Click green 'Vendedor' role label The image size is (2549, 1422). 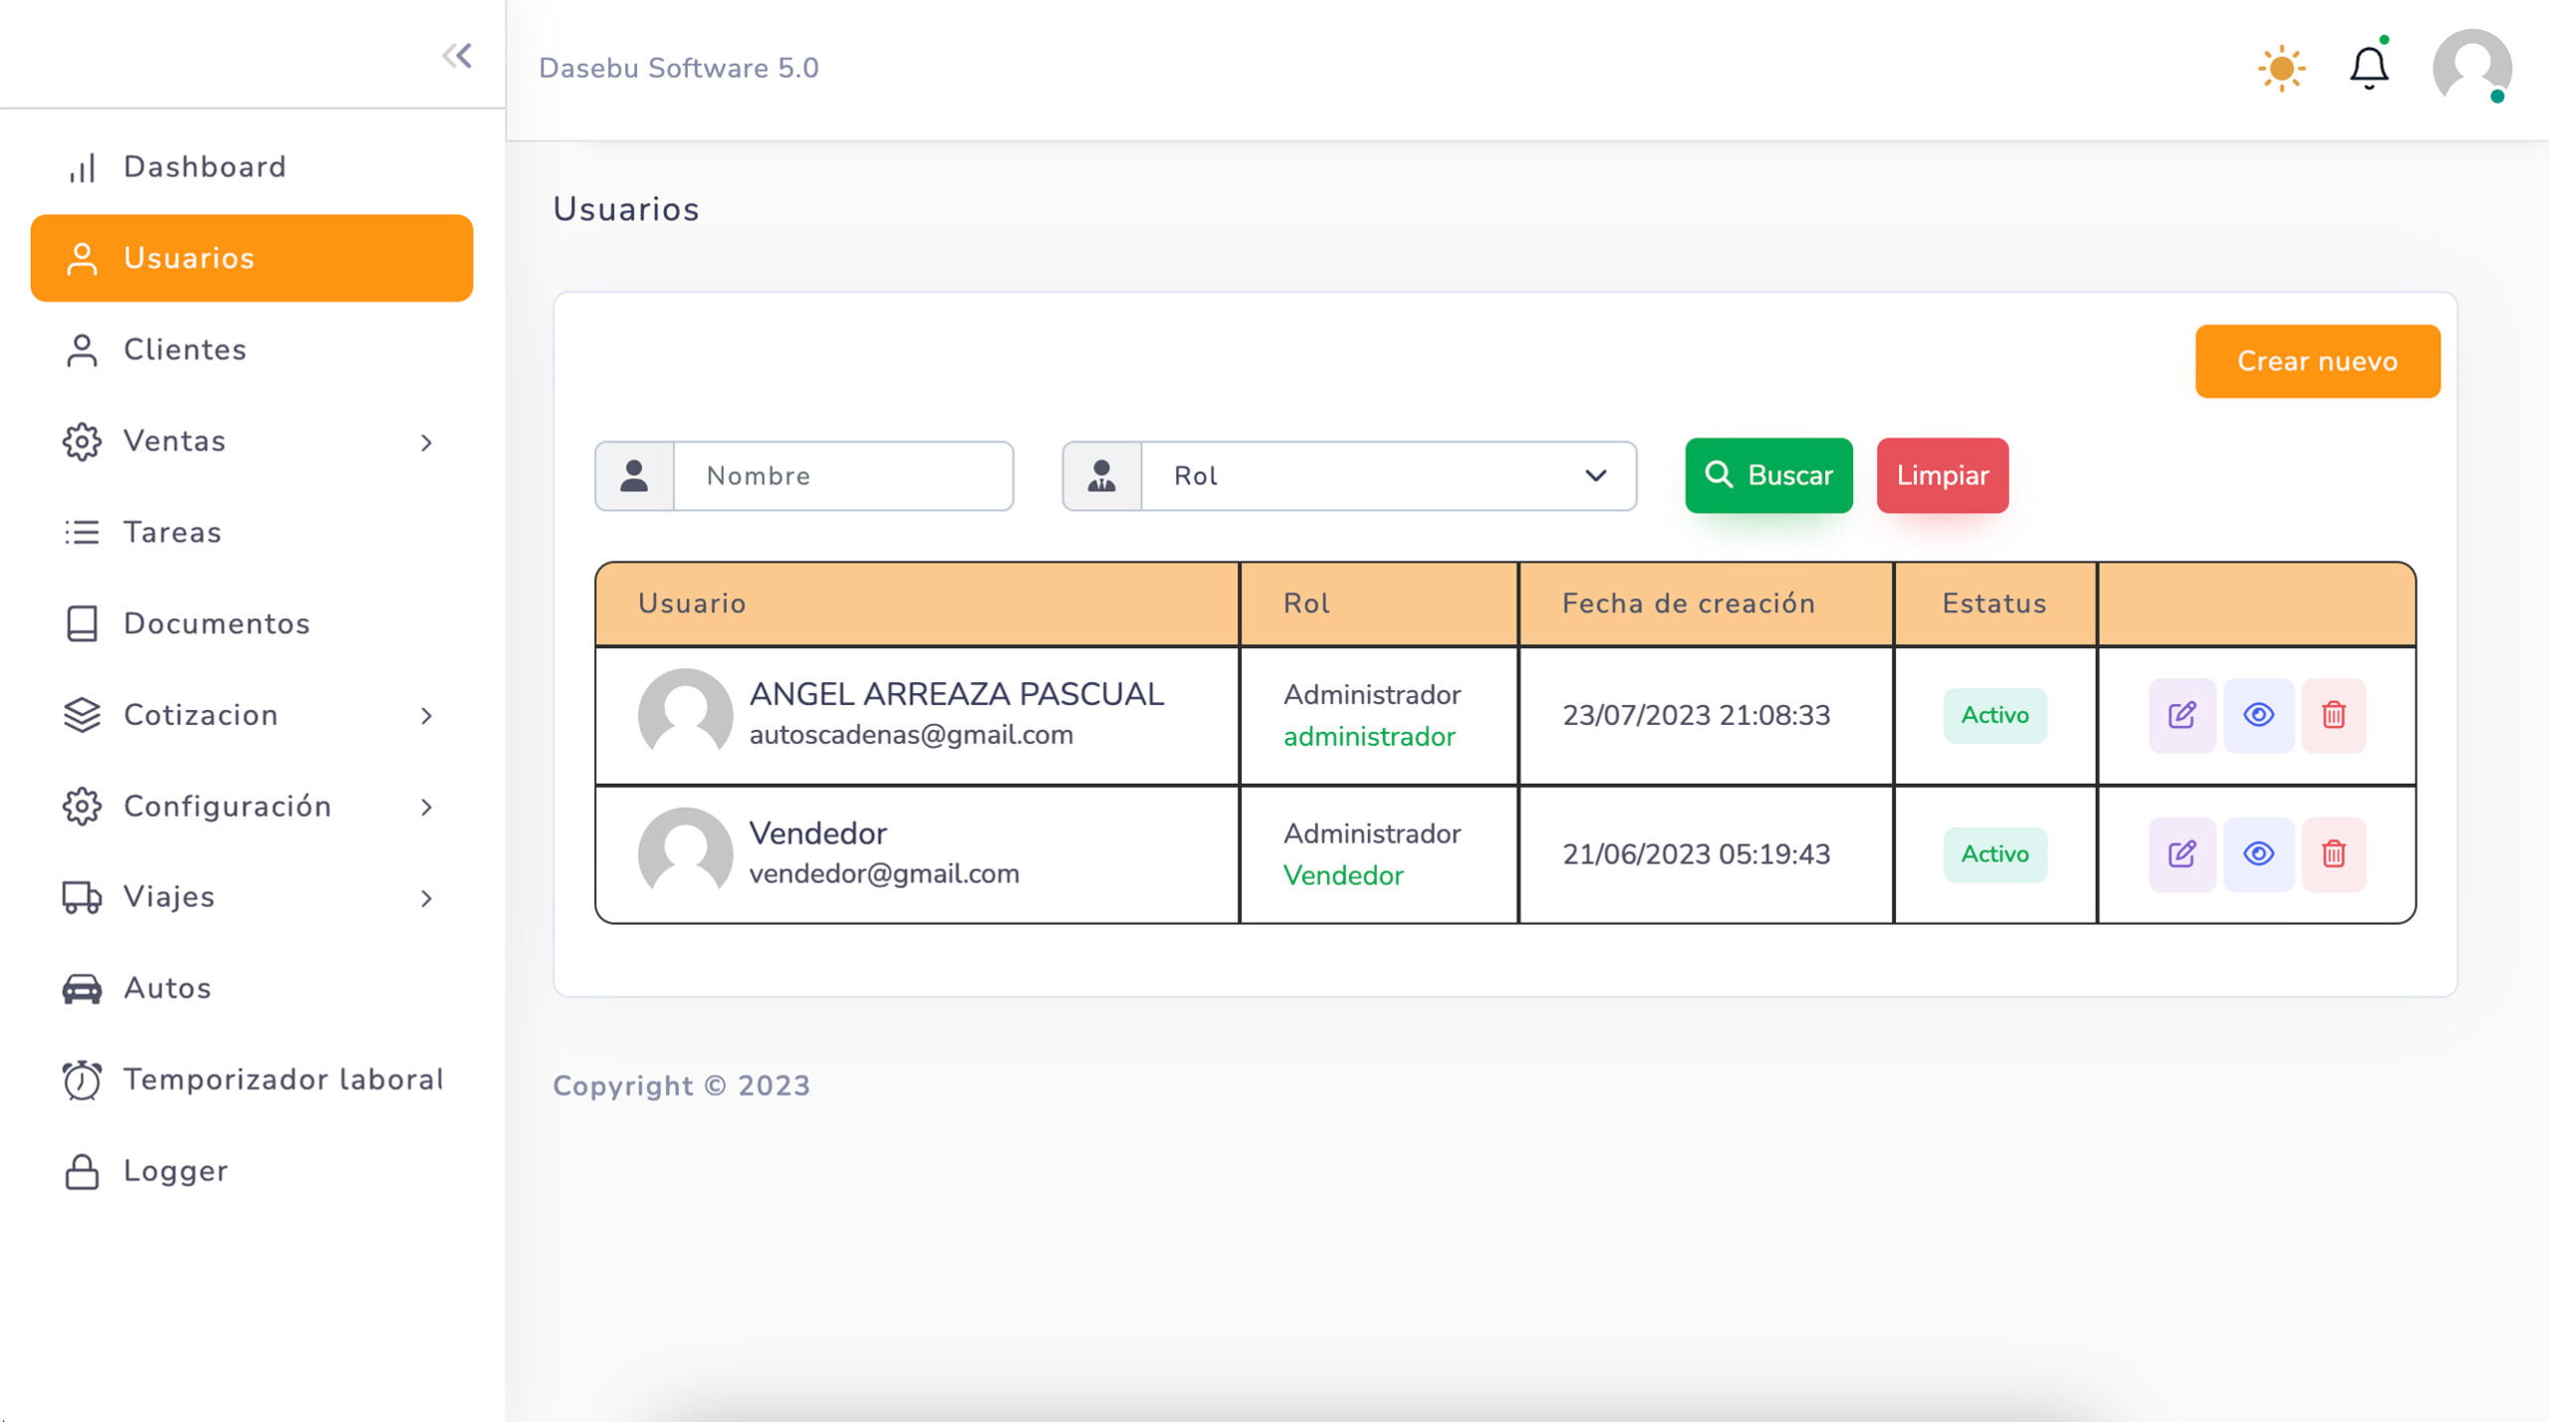coord(1343,876)
